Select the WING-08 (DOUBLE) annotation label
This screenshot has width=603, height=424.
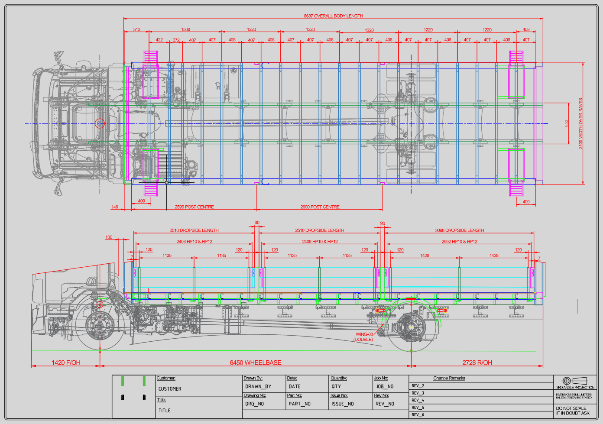click(x=364, y=337)
